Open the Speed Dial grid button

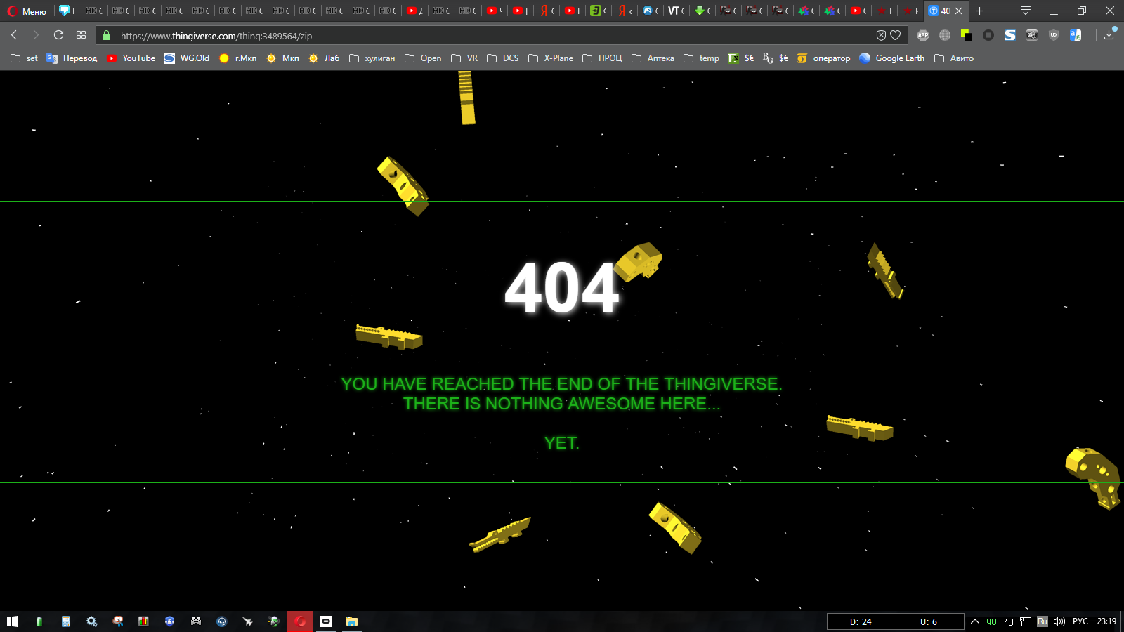click(x=81, y=35)
